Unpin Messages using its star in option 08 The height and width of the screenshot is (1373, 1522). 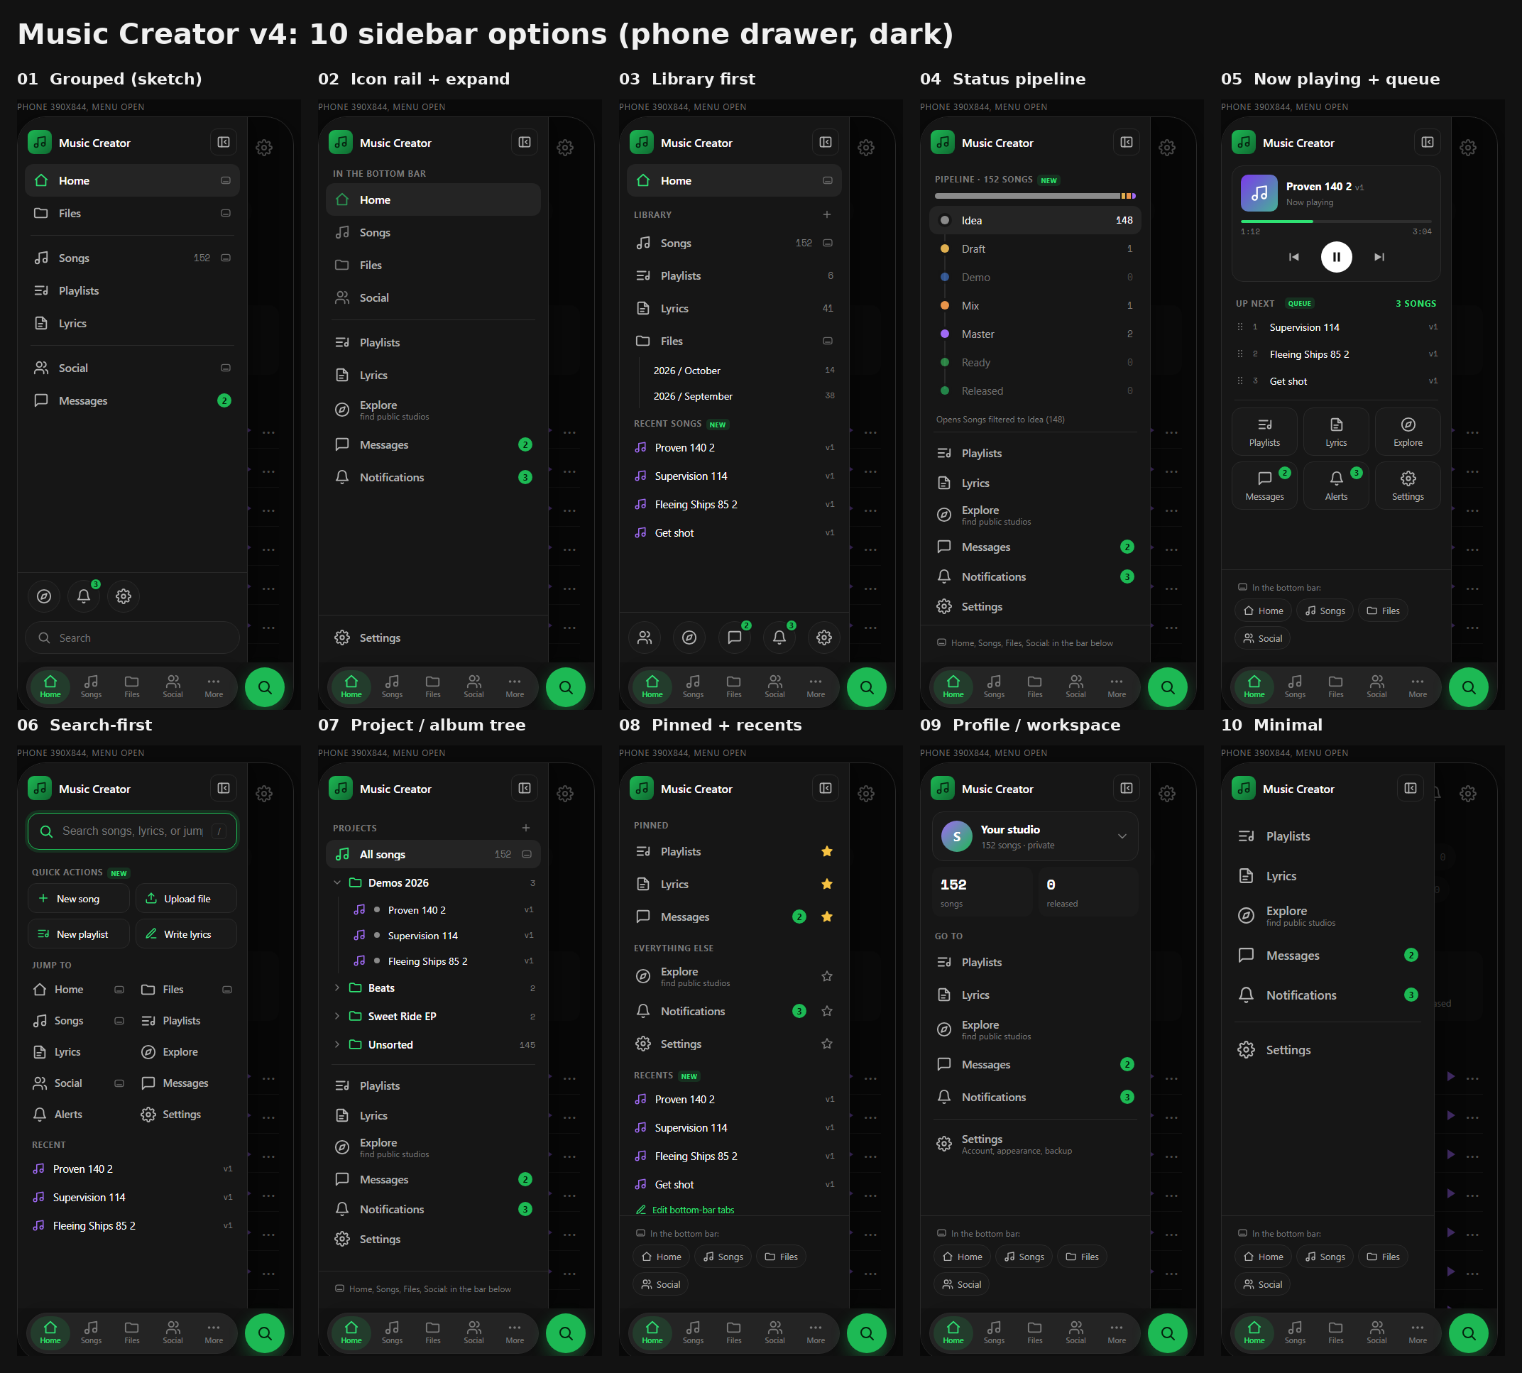point(826,917)
